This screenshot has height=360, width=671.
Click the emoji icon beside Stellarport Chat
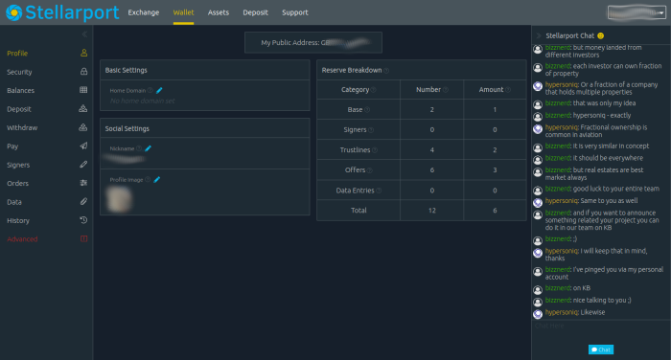tap(600, 35)
